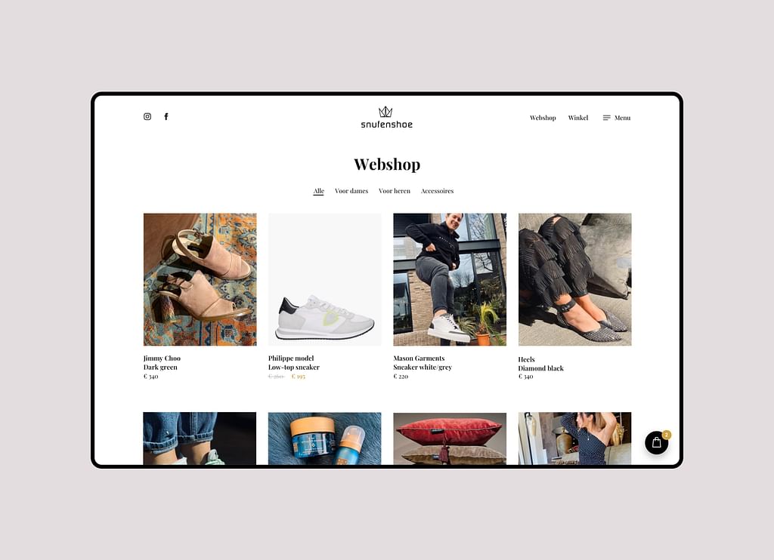Click Philippe model Low-top sneaker title
The image size is (774, 560).
tap(294, 363)
